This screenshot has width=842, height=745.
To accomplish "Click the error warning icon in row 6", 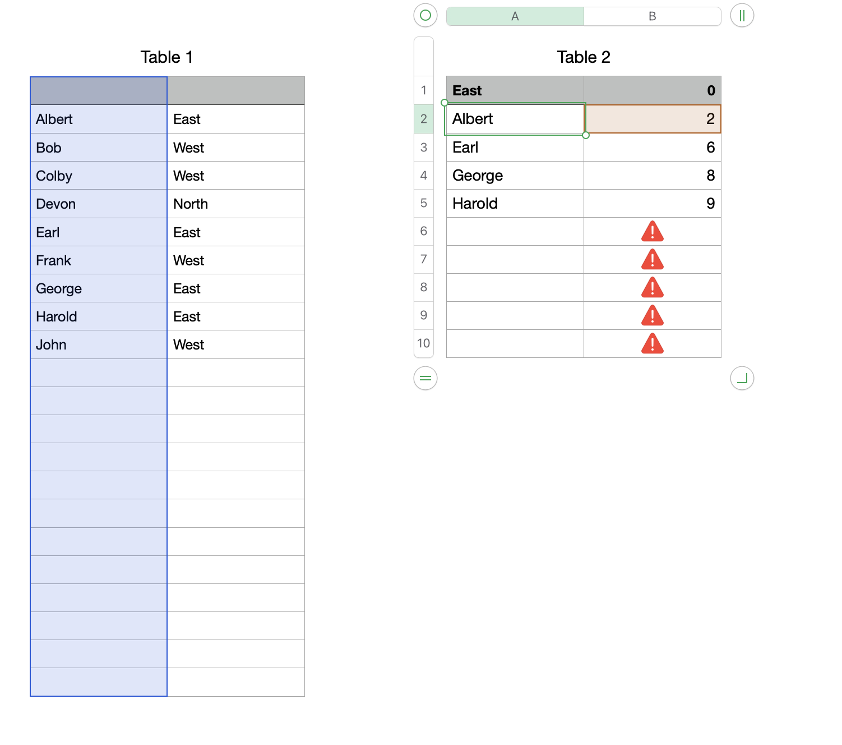I will tap(652, 232).
